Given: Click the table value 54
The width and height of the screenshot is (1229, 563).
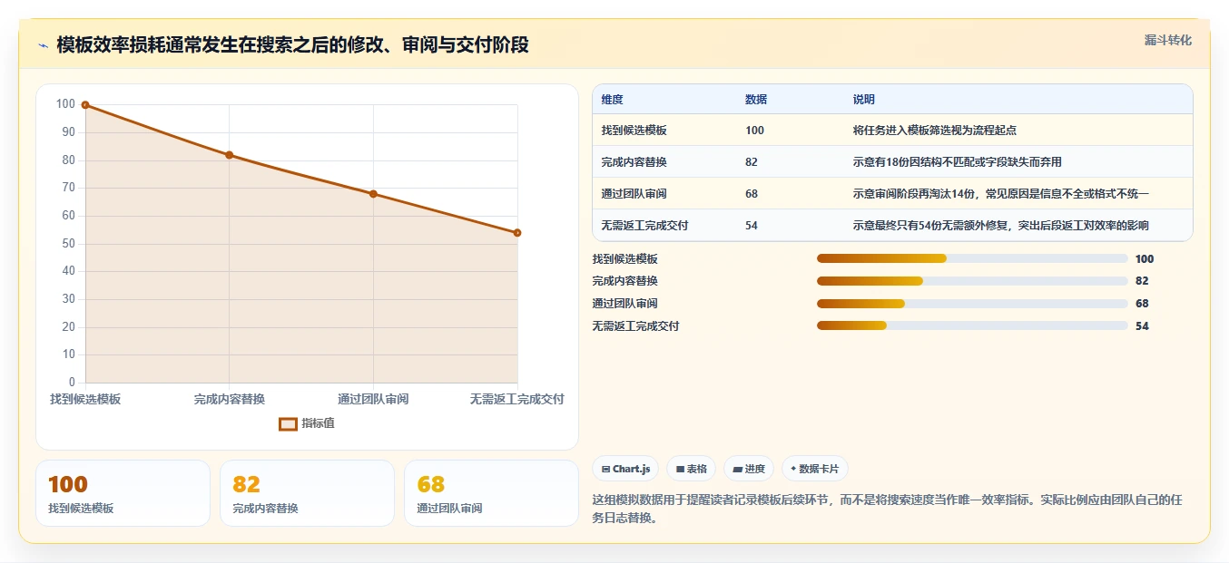Looking at the screenshot, I should [751, 226].
